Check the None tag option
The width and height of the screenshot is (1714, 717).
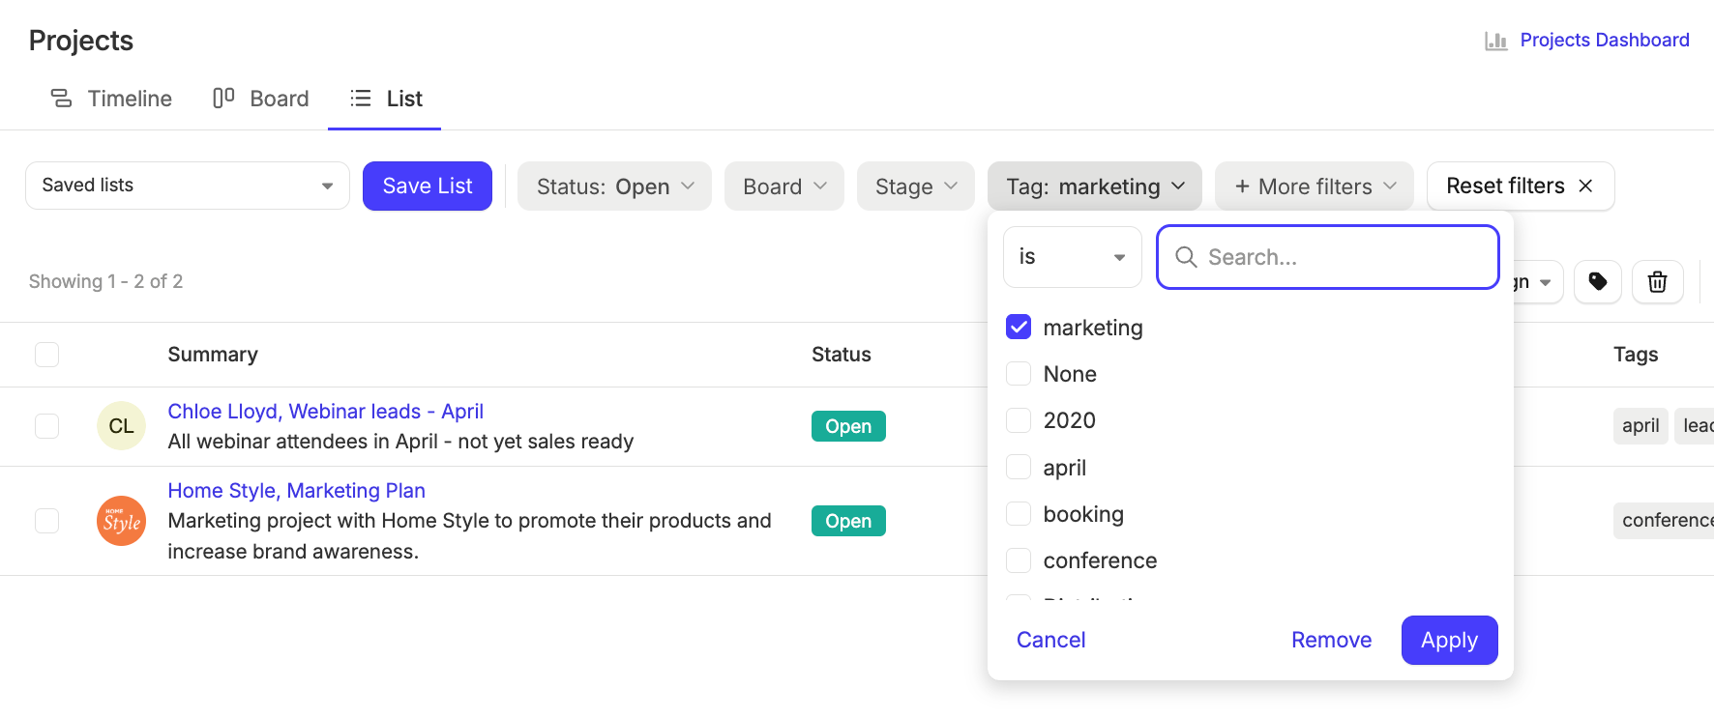[x=1019, y=374]
